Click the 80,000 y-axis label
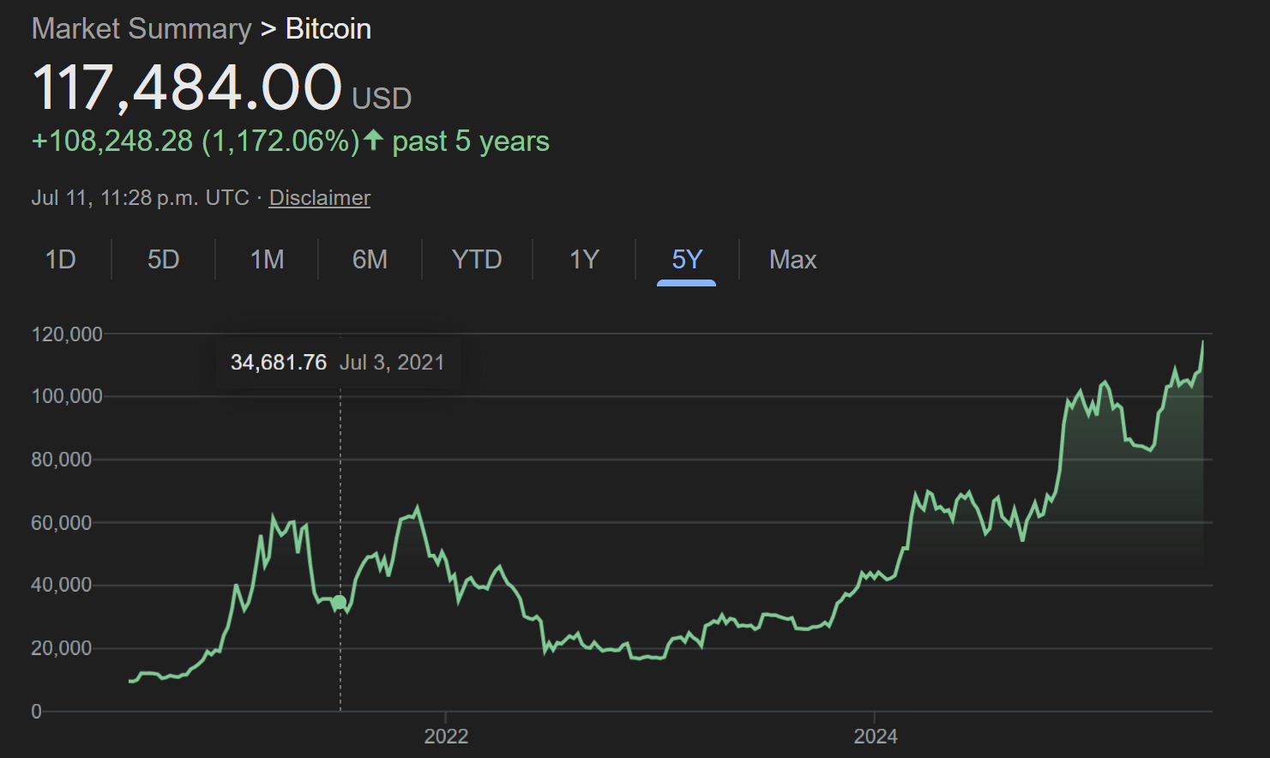Screen dimensions: 1270x758 [62, 460]
